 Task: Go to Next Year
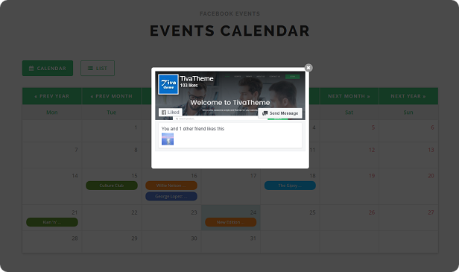tap(408, 96)
